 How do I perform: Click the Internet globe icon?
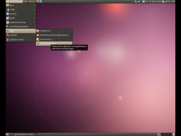8,14
